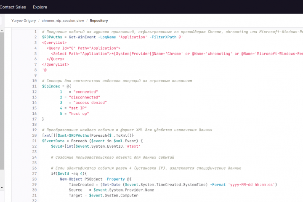Click the -FilterXPath parameter

(x=163, y=37)
